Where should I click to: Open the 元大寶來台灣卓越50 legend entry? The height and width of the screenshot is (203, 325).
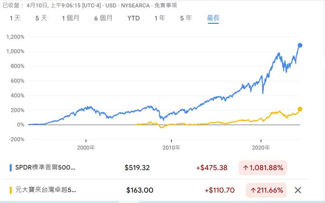(x=46, y=190)
